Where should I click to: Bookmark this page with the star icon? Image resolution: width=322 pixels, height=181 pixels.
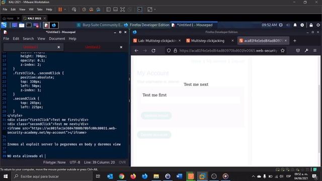(283, 50)
